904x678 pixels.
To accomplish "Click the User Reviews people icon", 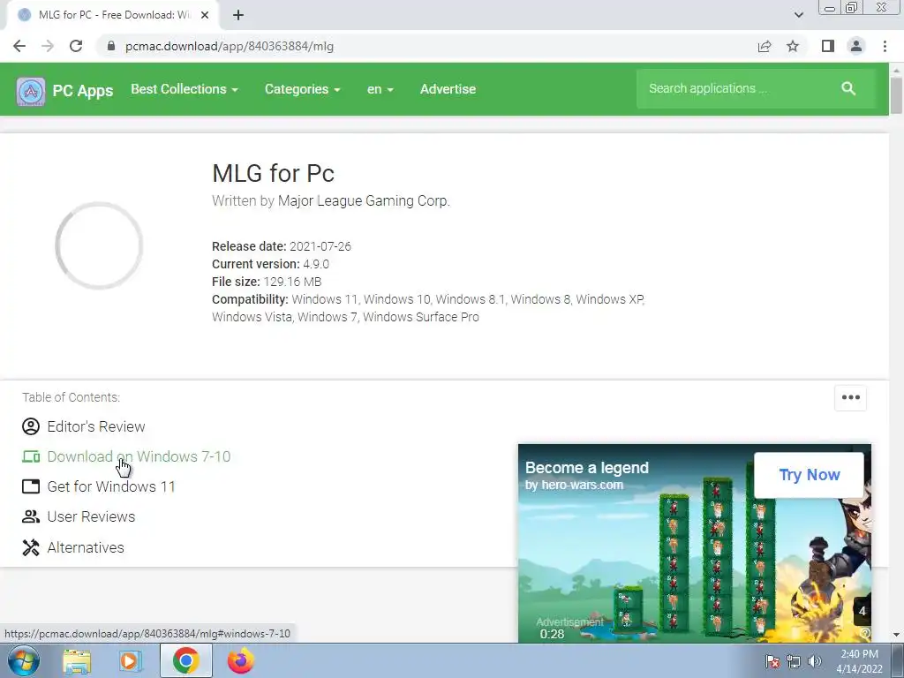I will [x=31, y=516].
